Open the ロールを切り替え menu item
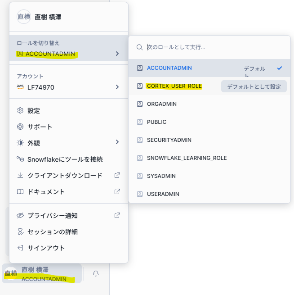294x295 pixels. [x=69, y=48]
